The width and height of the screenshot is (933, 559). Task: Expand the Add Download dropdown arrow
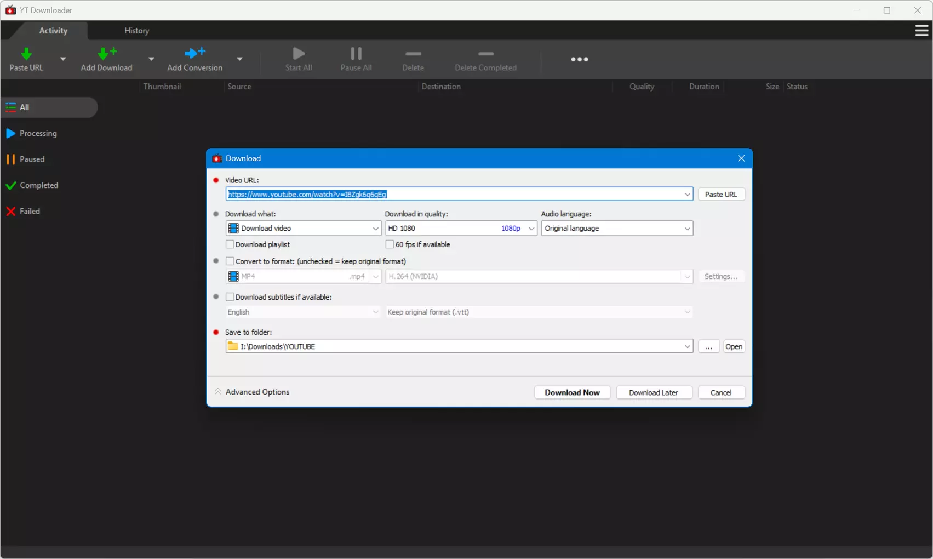[151, 59]
